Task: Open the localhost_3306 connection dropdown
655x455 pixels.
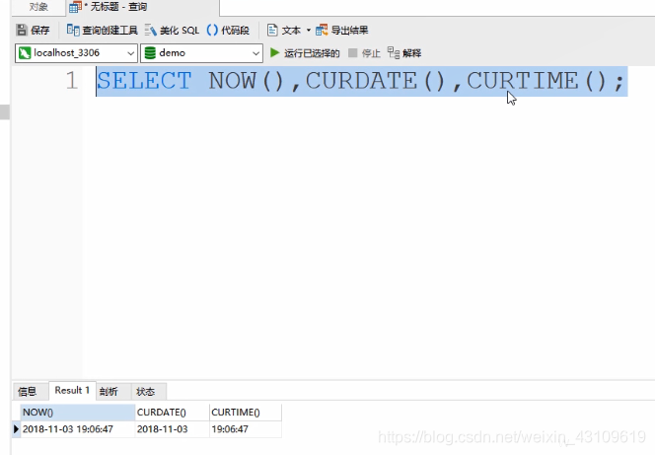Action: [130, 53]
